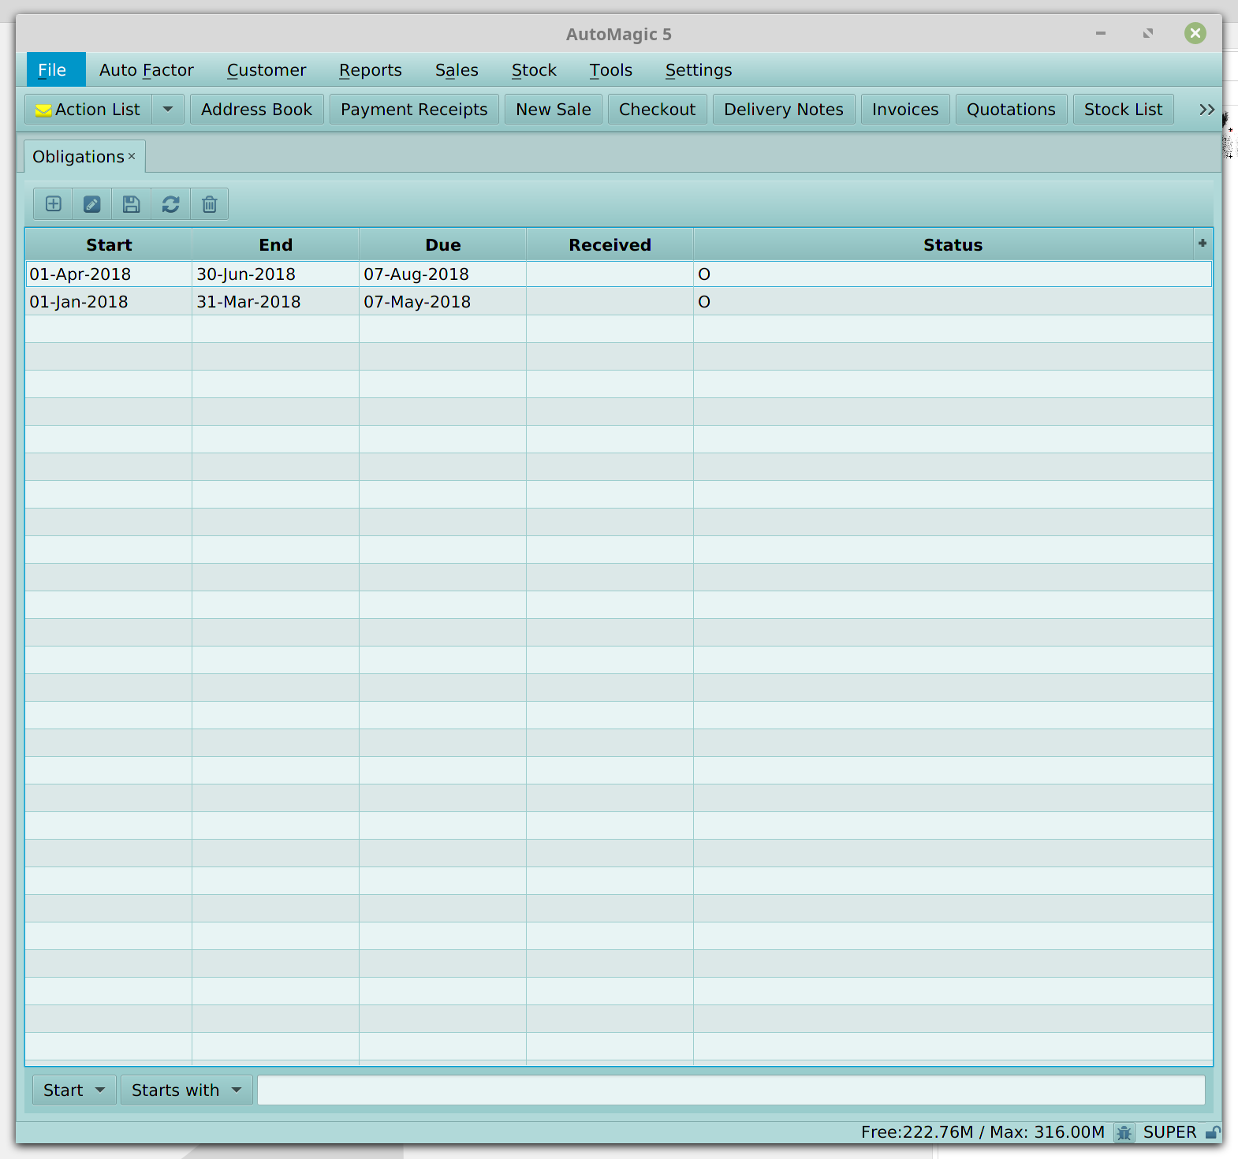Open the Stock menu
This screenshot has height=1159, width=1238.
(534, 70)
